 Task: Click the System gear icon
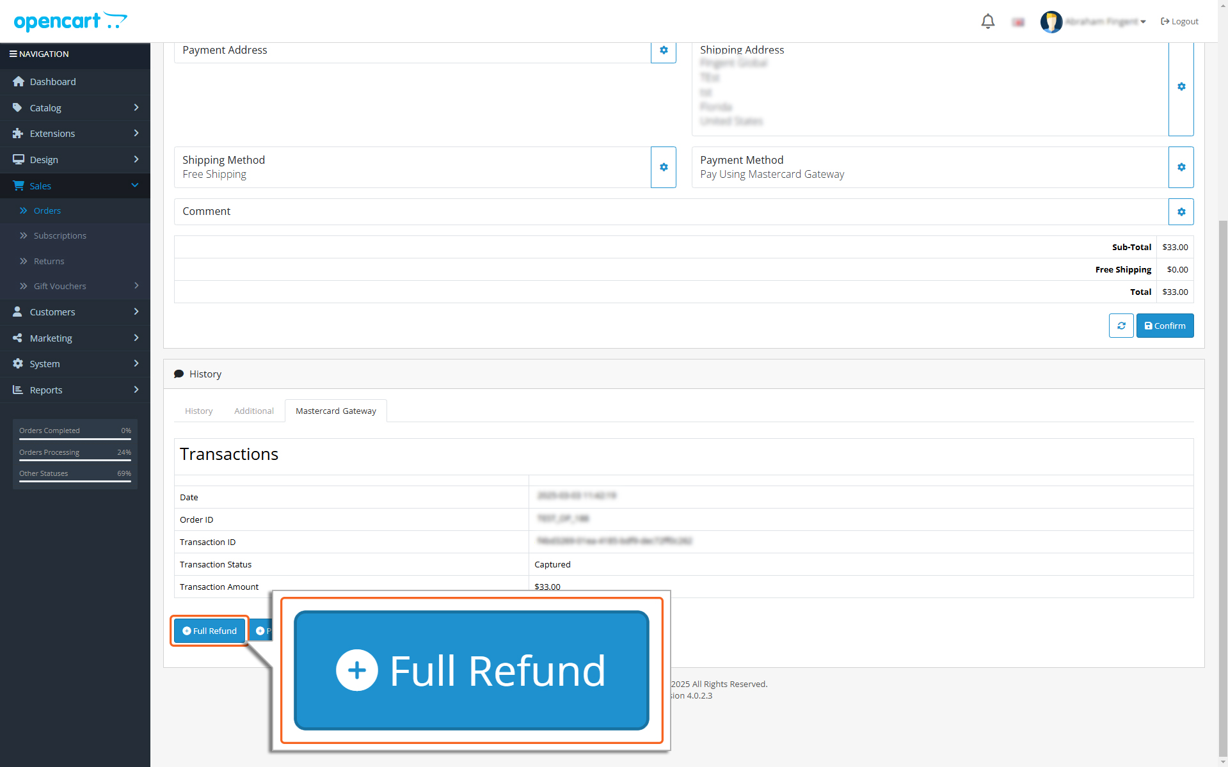pos(18,363)
